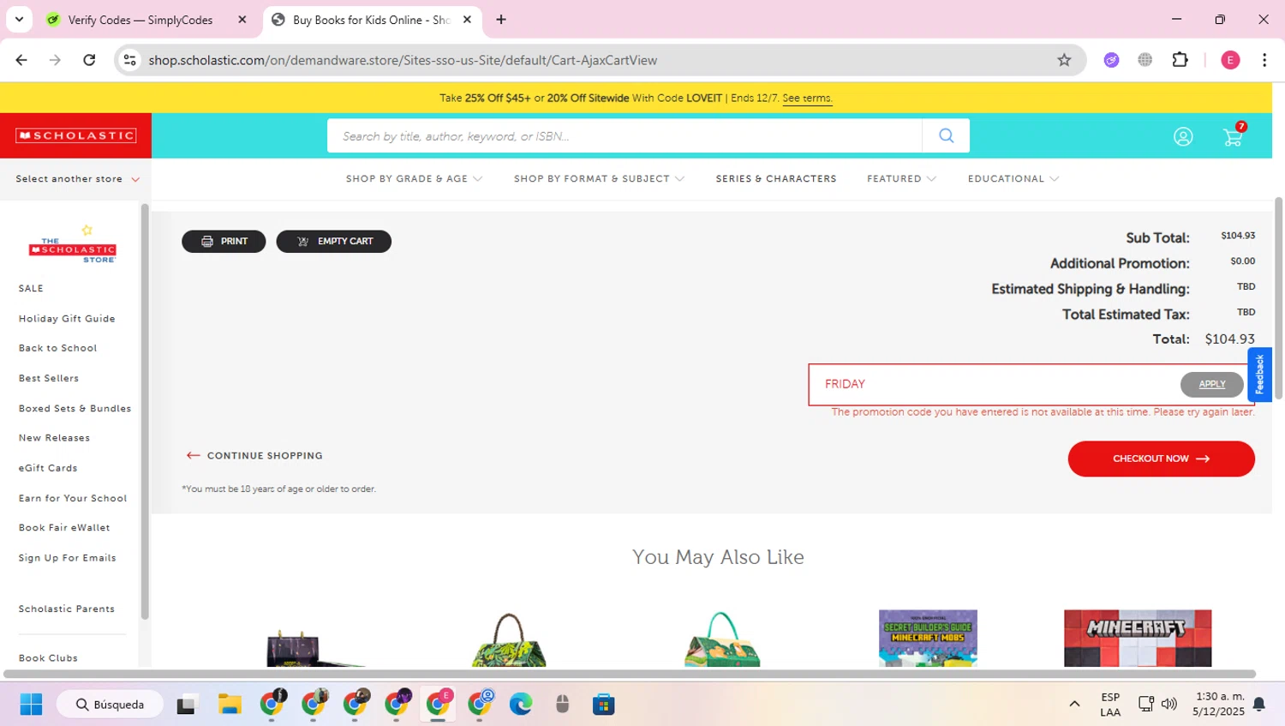
Task: Click the purple extension icon in toolbar
Action: 1111,60
